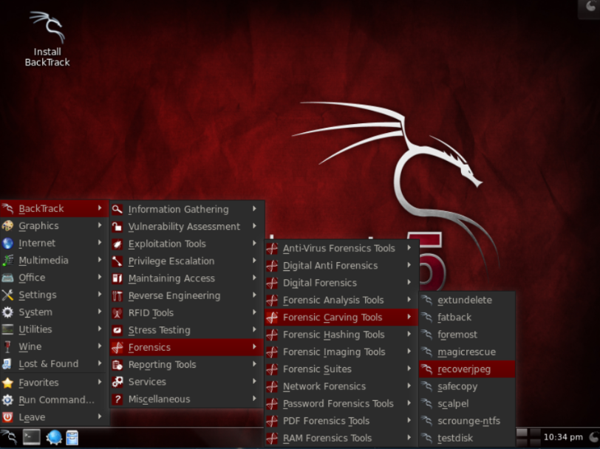Click the crescent icon in top-right corner

click(x=591, y=7)
